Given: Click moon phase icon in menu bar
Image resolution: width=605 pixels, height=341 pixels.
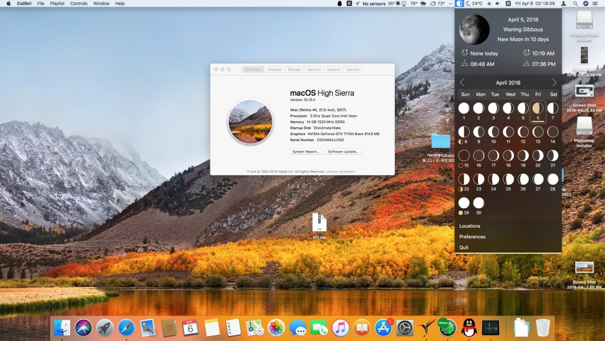Looking at the screenshot, I should 459,4.
